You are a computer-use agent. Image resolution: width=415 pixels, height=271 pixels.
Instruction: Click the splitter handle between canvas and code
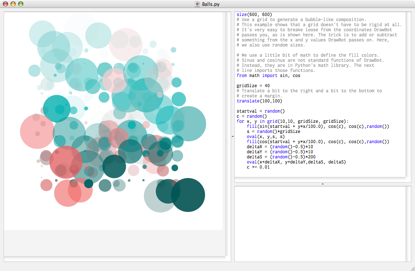click(x=233, y=137)
